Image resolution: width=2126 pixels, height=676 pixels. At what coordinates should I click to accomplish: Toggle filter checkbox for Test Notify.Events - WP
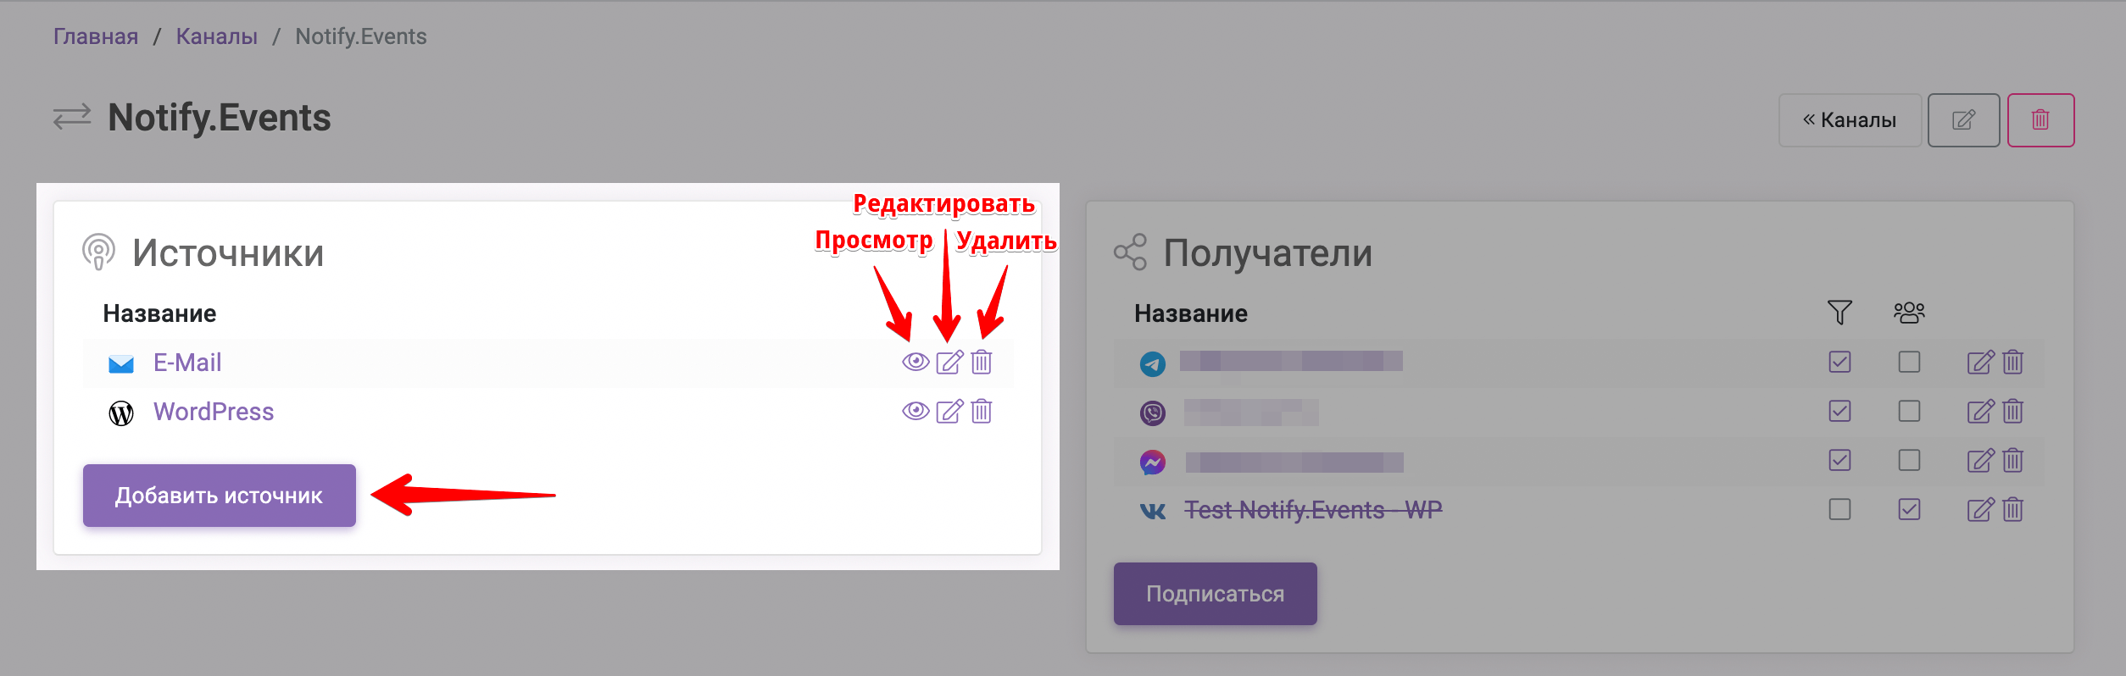pos(1839,510)
